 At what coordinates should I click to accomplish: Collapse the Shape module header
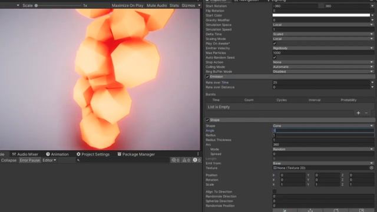click(290, 120)
